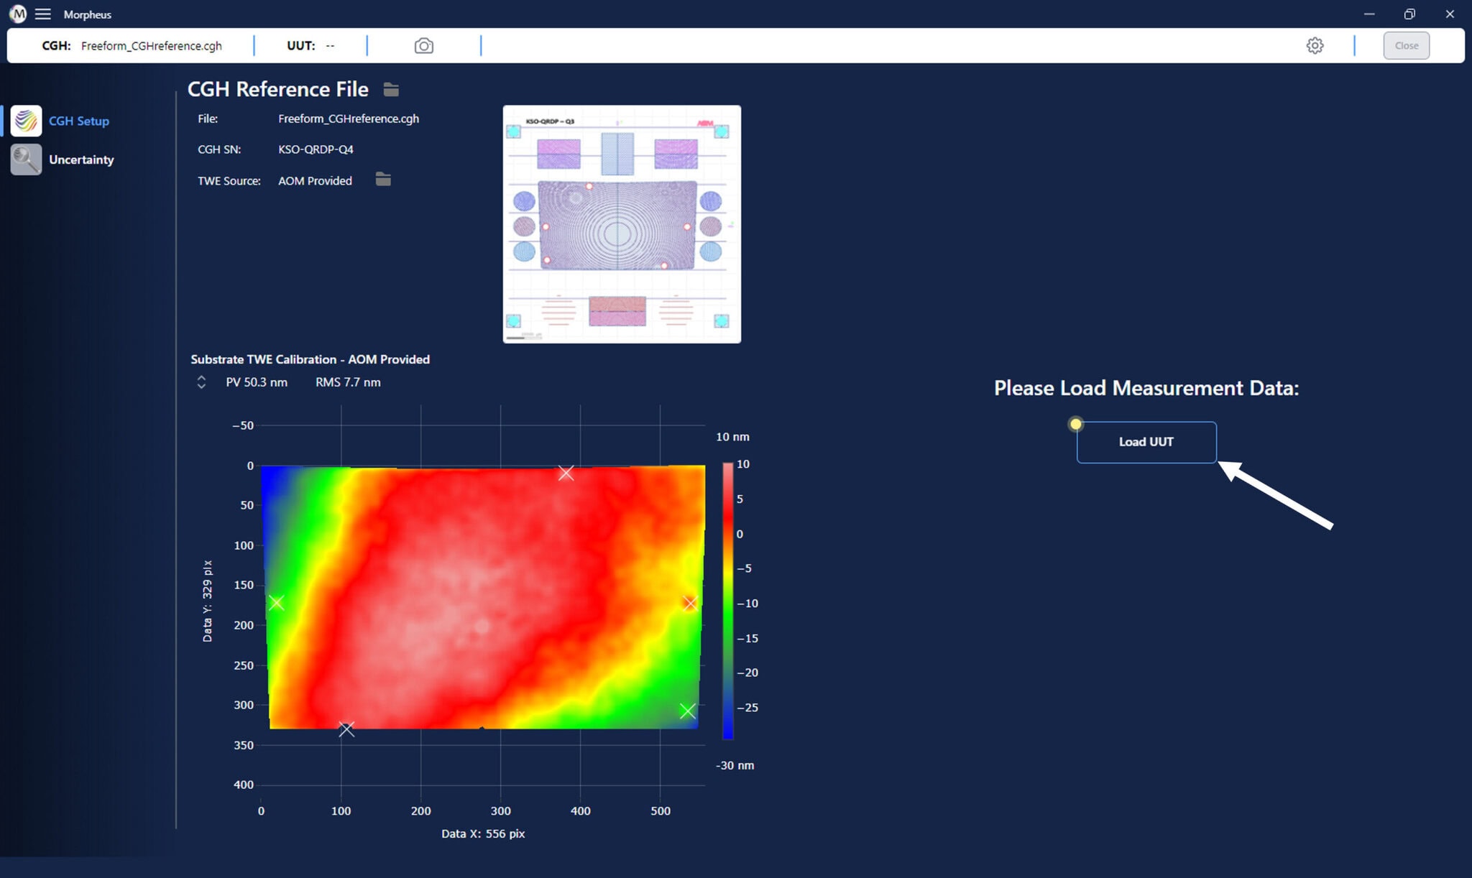Click the CGH Setup rainbow icon
This screenshot has width=1472, height=878.
point(26,121)
